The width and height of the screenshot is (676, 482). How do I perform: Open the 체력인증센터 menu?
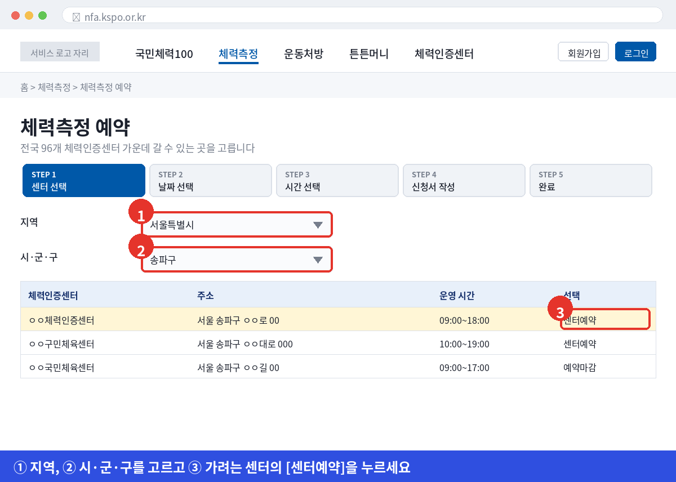coord(444,54)
